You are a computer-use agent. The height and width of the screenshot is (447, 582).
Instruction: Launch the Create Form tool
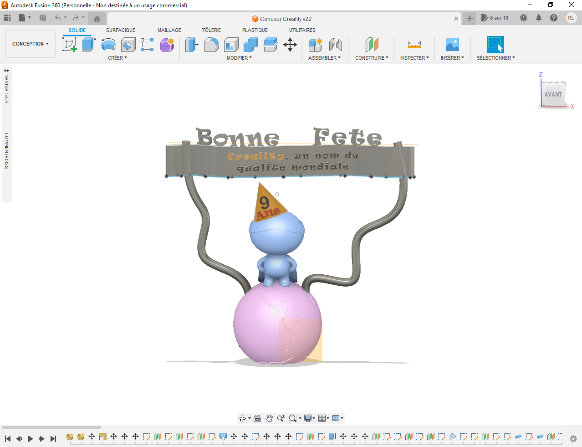(x=167, y=45)
